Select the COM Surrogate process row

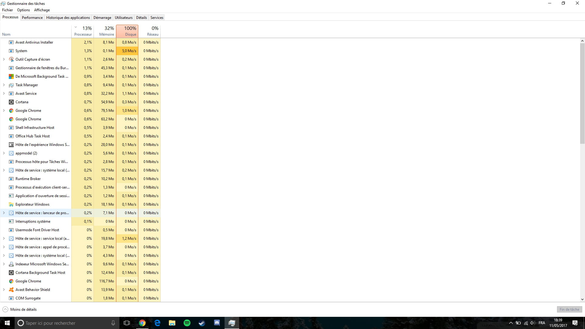click(80, 298)
